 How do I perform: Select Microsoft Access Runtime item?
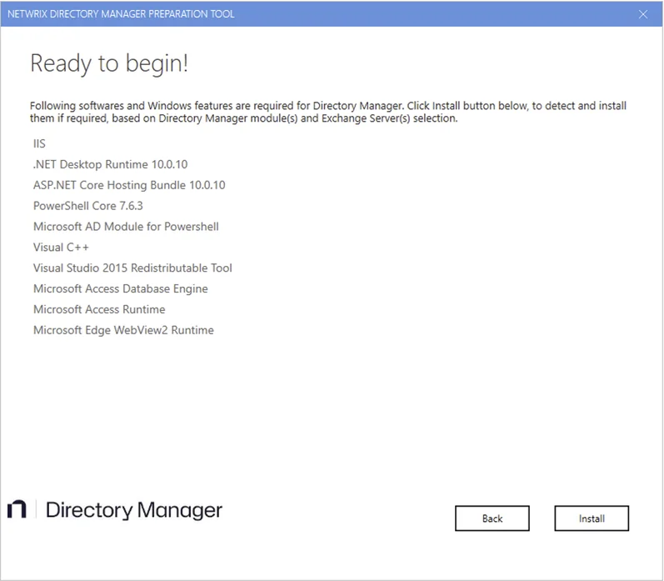(99, 310)
